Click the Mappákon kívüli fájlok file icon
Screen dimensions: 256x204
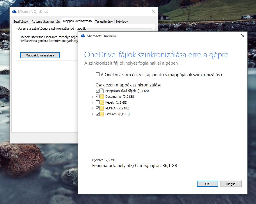102,91
